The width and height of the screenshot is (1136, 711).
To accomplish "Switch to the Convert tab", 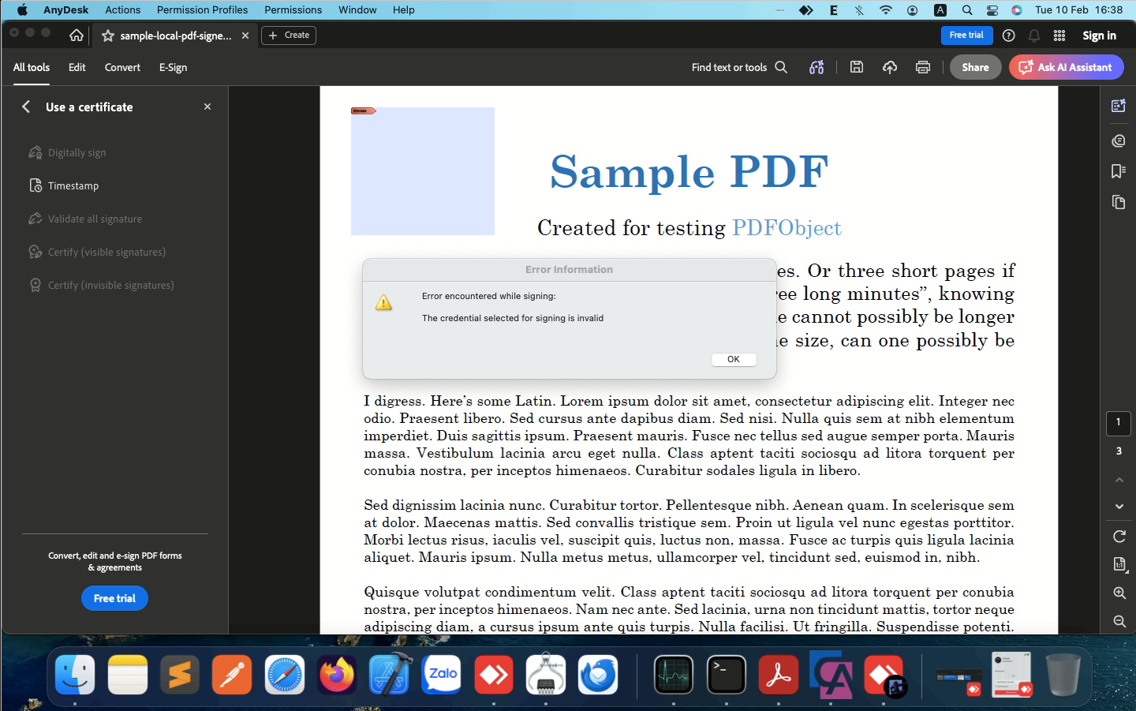I will pos(122,67).
